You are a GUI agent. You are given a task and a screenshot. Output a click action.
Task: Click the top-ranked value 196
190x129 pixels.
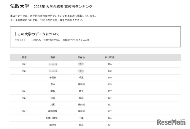[x=110, y=64]
